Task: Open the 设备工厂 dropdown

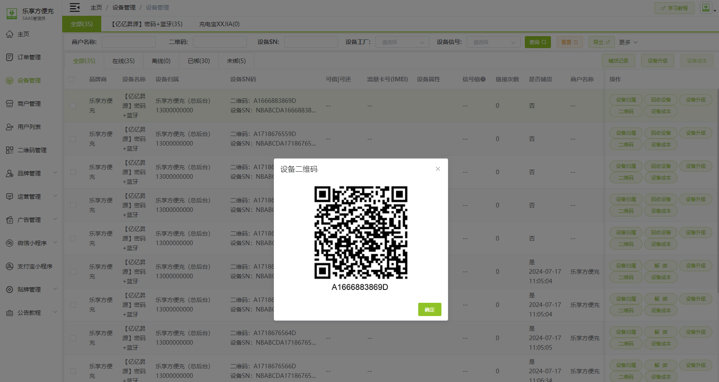Action: (402, 42)
